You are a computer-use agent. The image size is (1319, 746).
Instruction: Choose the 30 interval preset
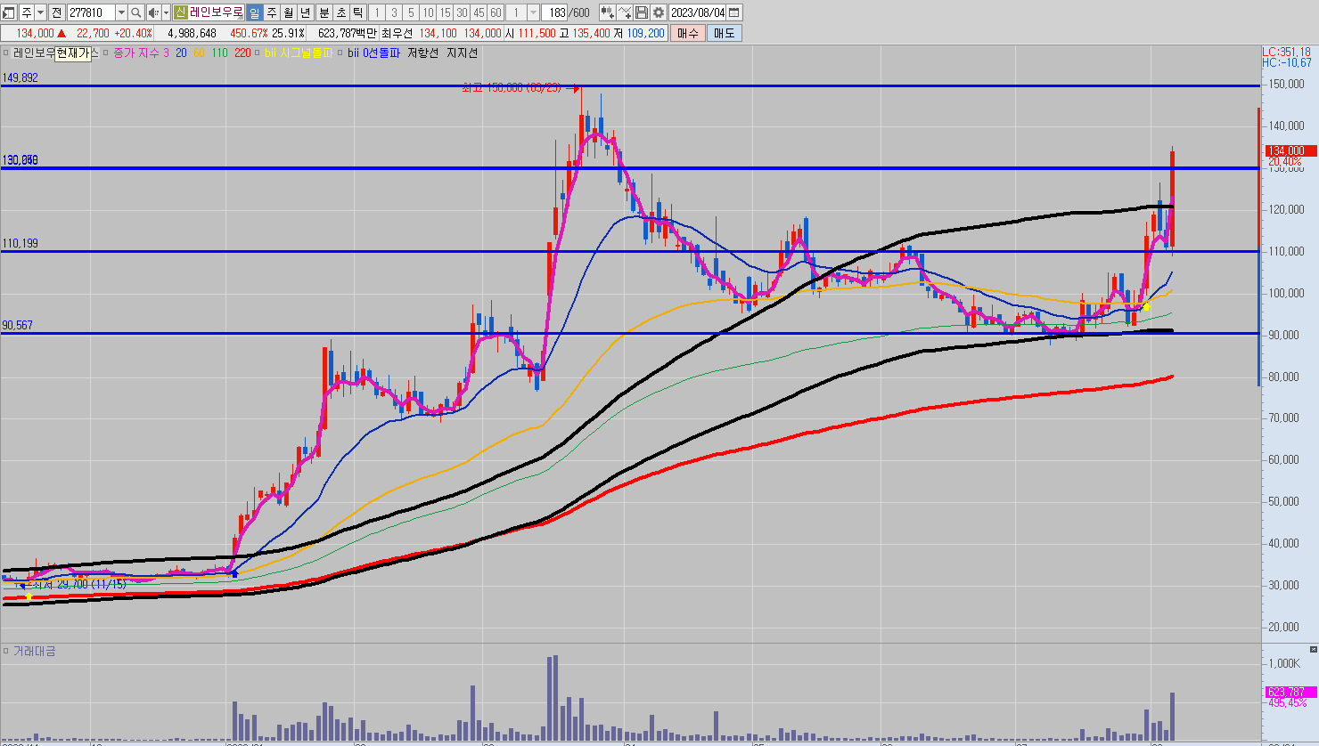click(x=462, y=12)
